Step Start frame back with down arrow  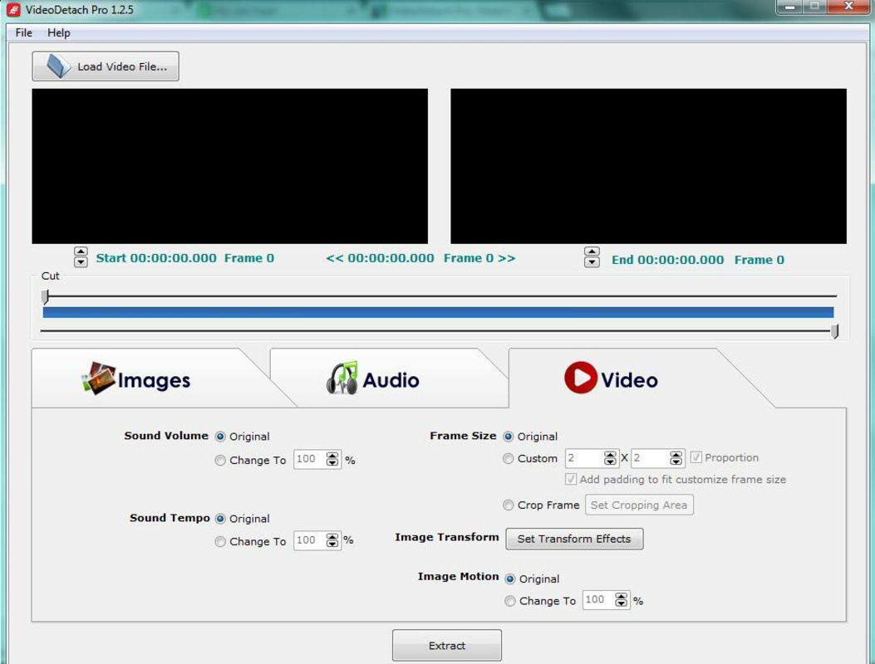pos(81,262)
